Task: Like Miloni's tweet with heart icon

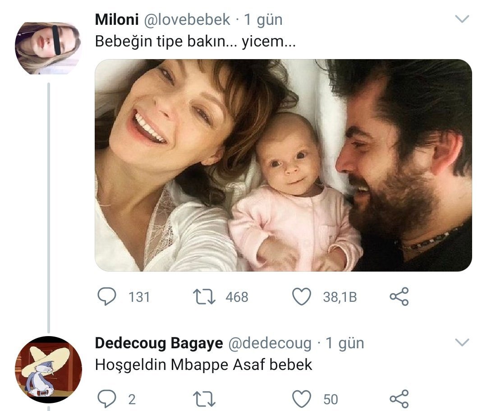Action: click(x=302, y=296)
